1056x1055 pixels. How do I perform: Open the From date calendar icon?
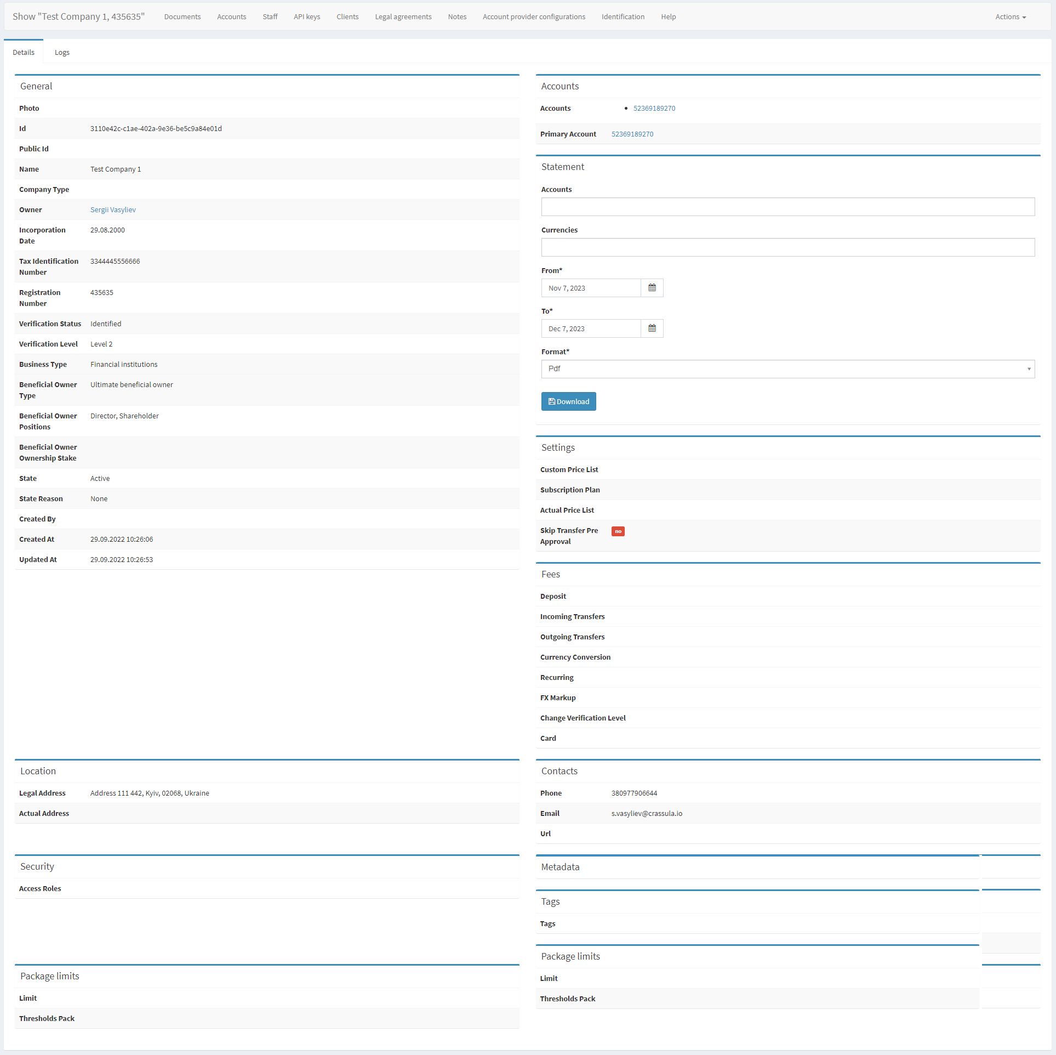pyautogui.click(x=652, y=288)
